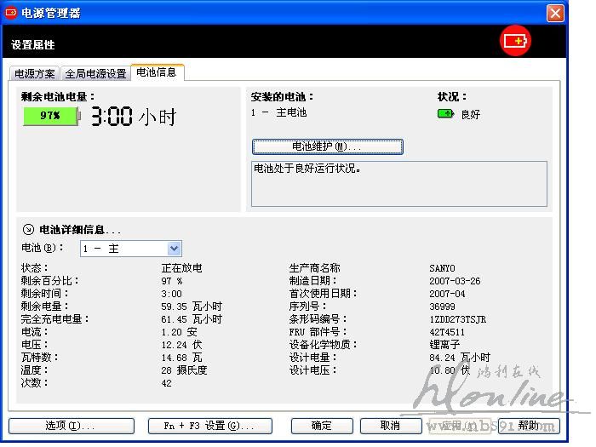Click the 97% battery level gauge
This screenshot has width=596, height=447.
[50, 116]
